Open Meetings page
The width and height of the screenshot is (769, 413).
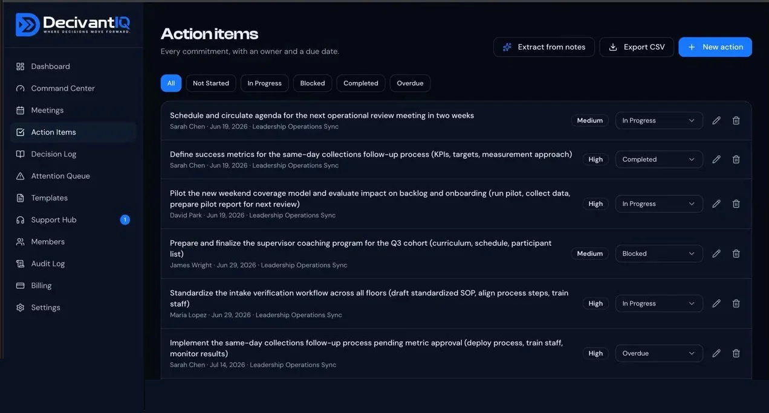(73, 110)
